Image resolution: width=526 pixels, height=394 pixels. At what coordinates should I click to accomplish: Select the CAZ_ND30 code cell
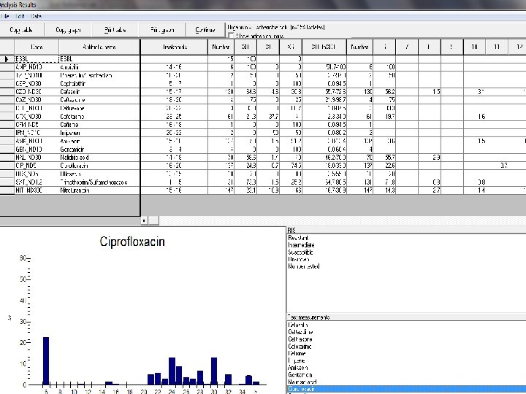(x=37, y=100)
